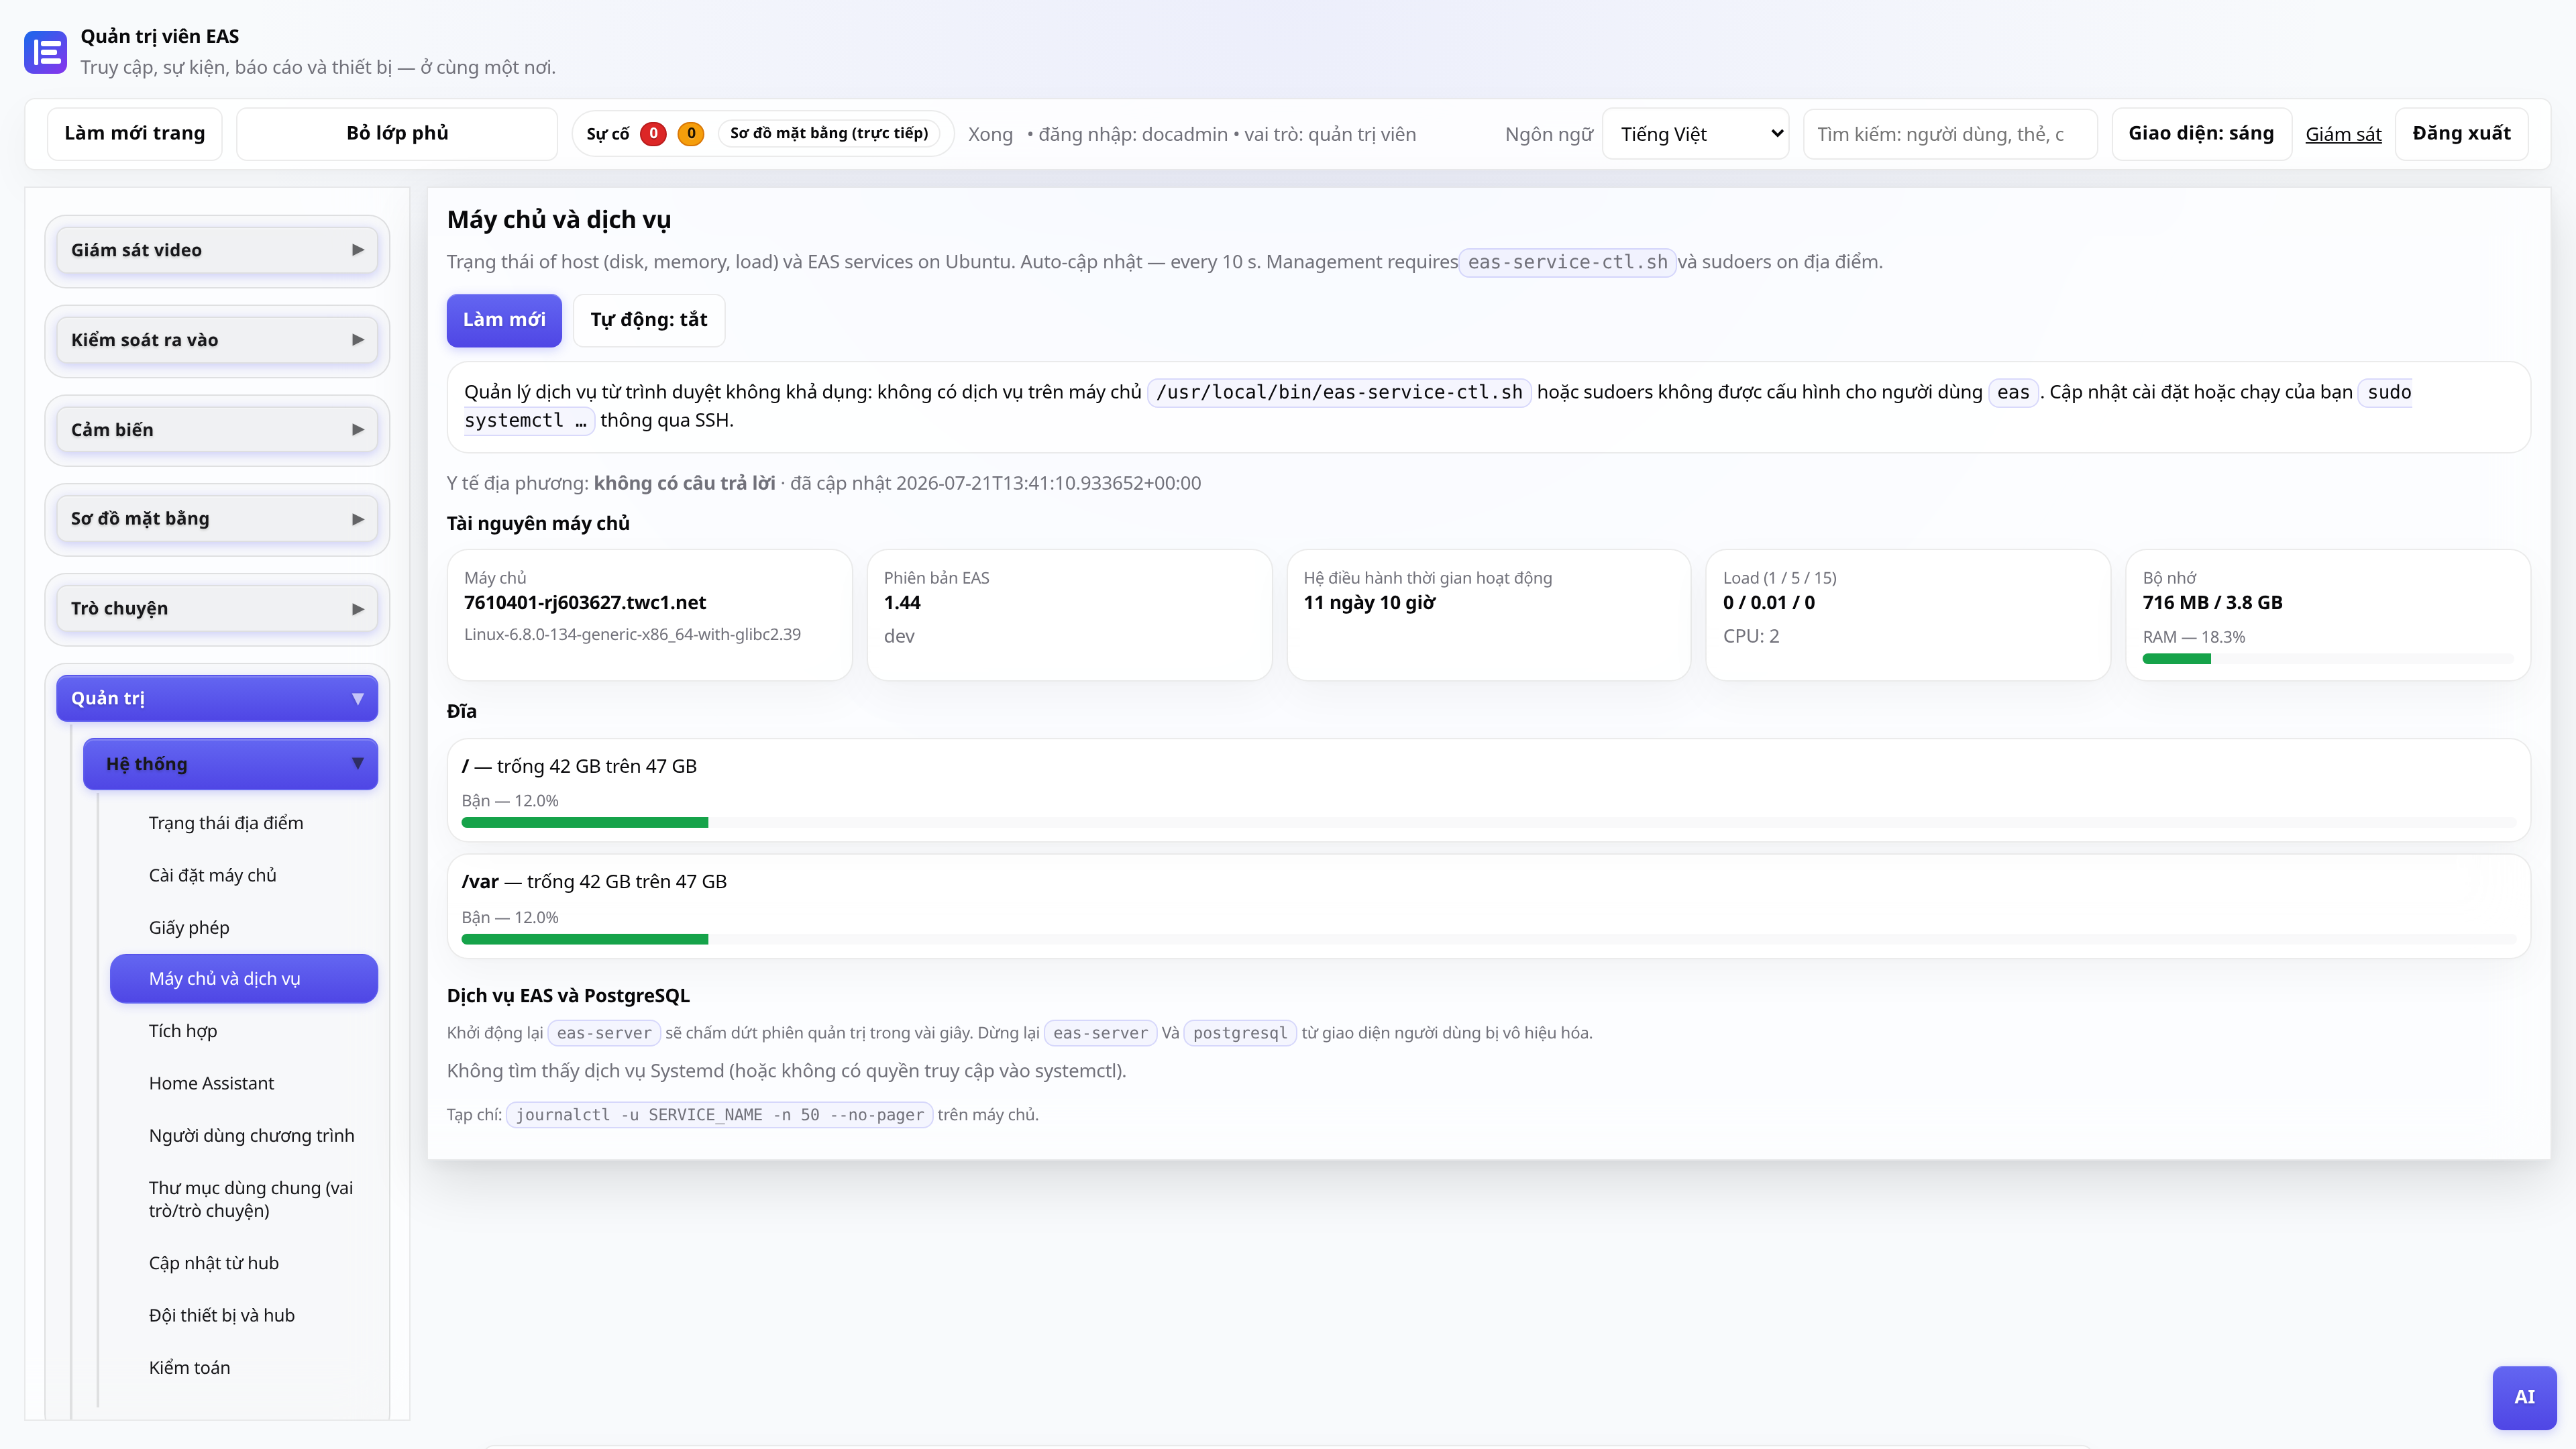2576x1449 pixels.
Task: Toggle Giao diện: sáng theme
Action: point(2201,134)
